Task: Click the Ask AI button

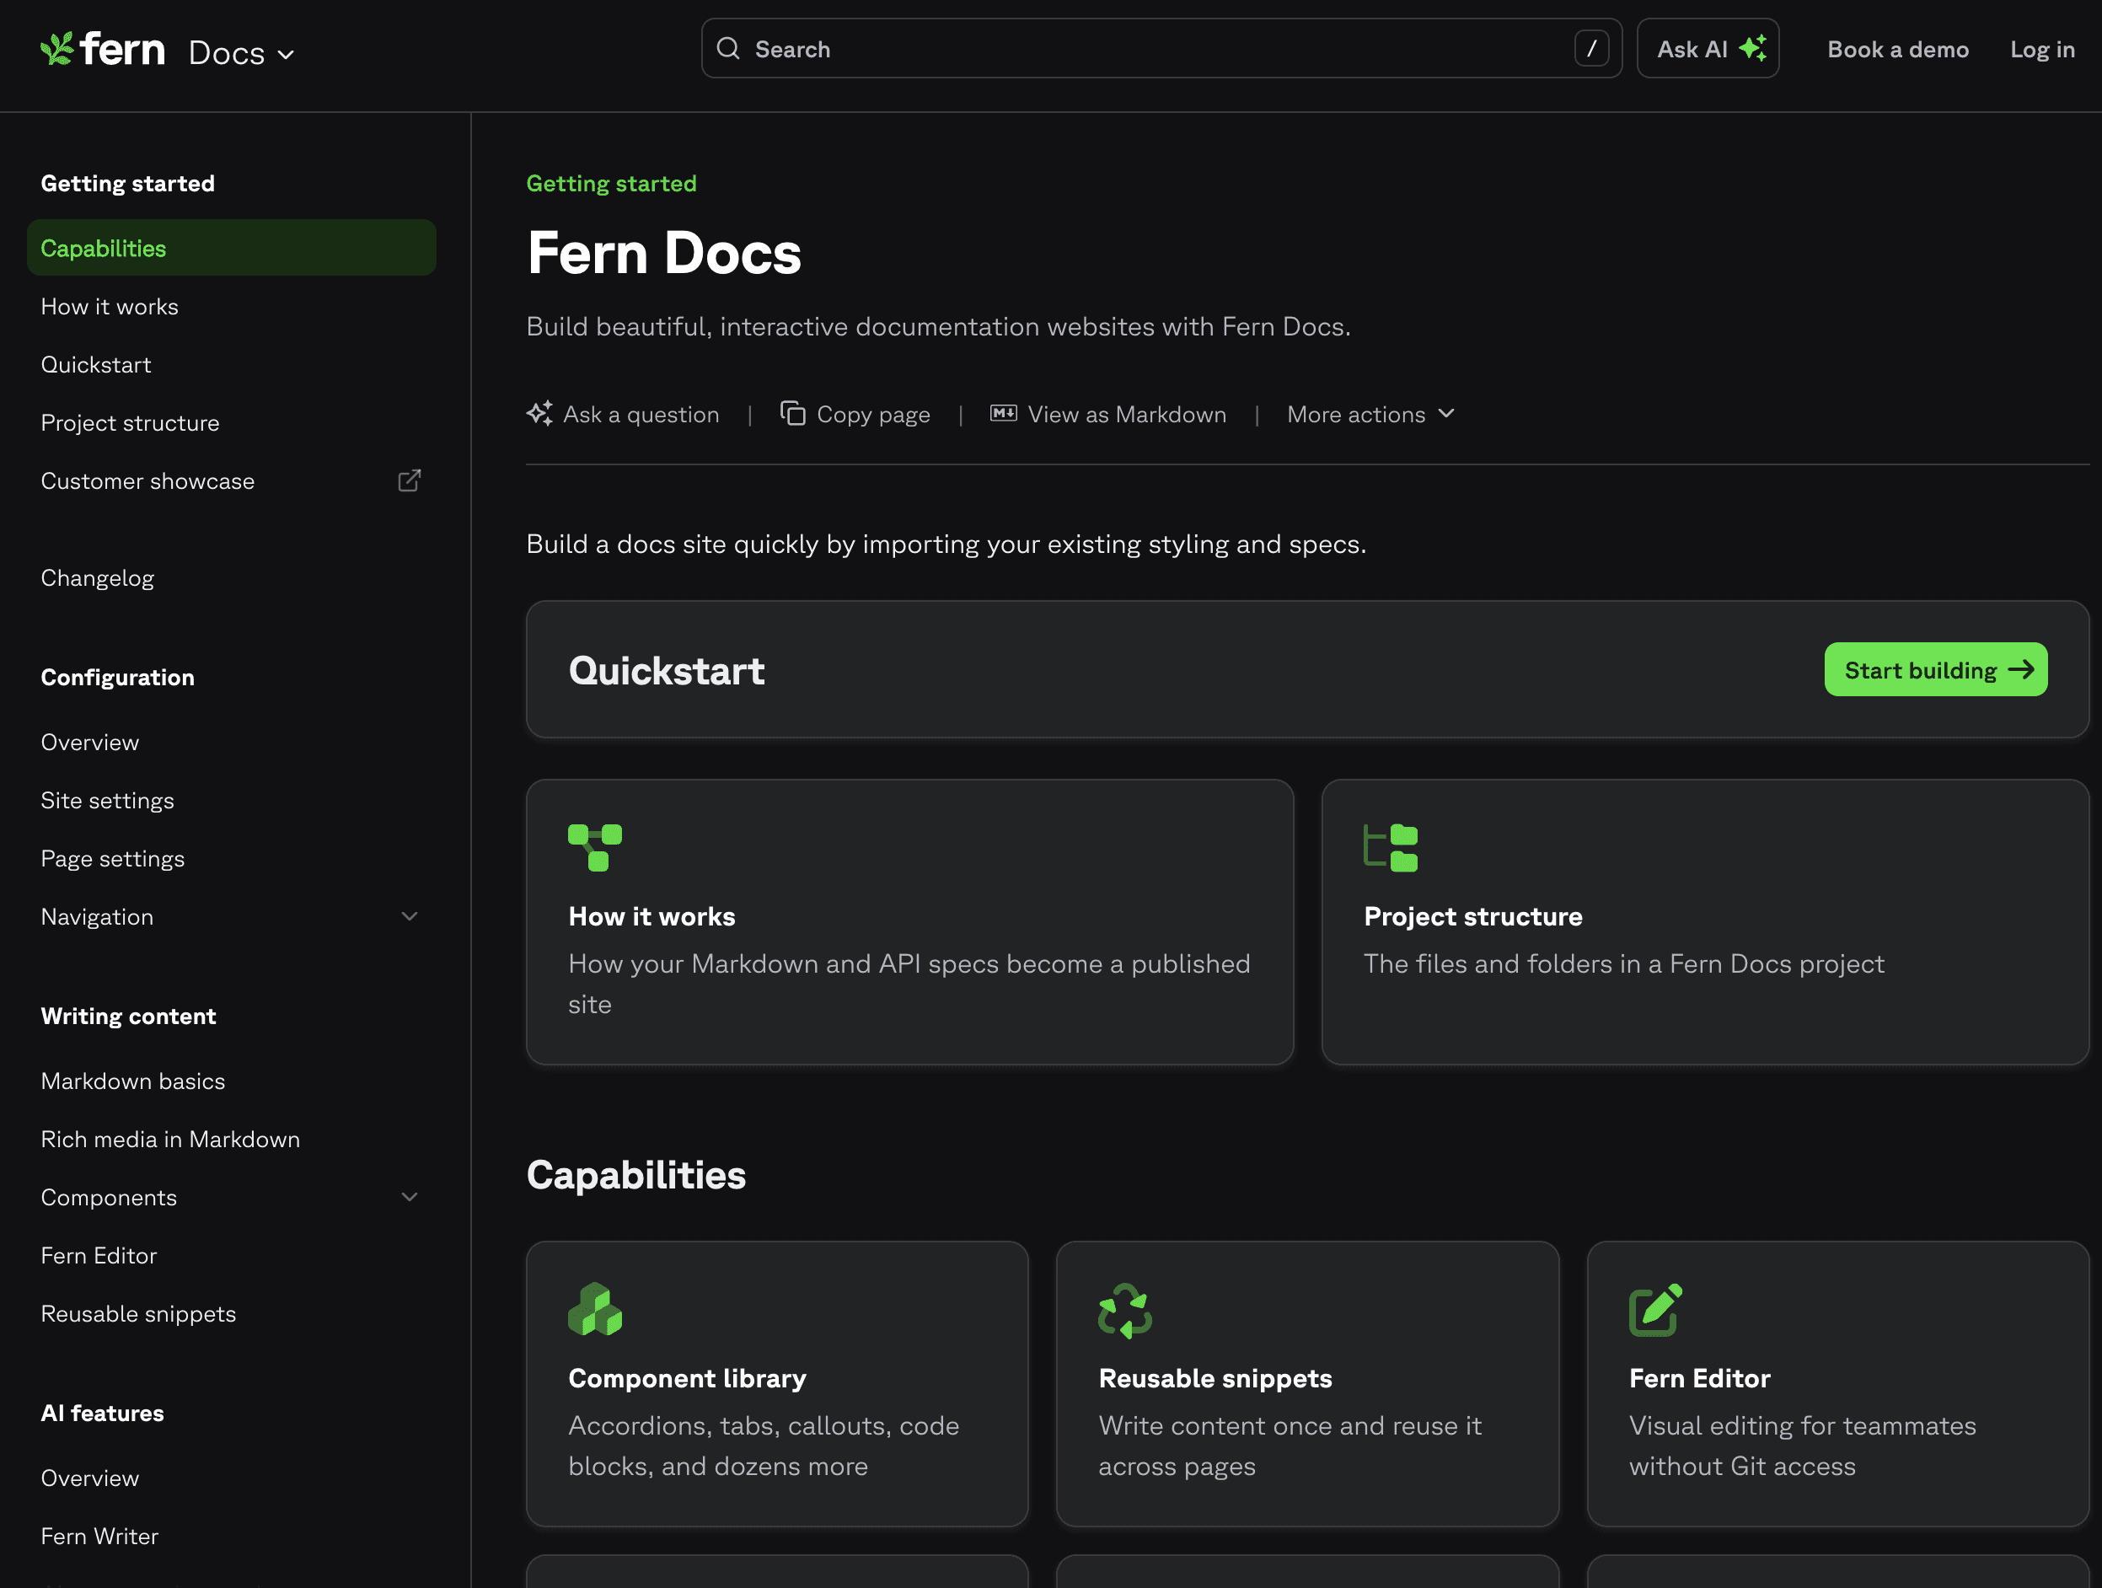Action: click(x=1708, y=49)
